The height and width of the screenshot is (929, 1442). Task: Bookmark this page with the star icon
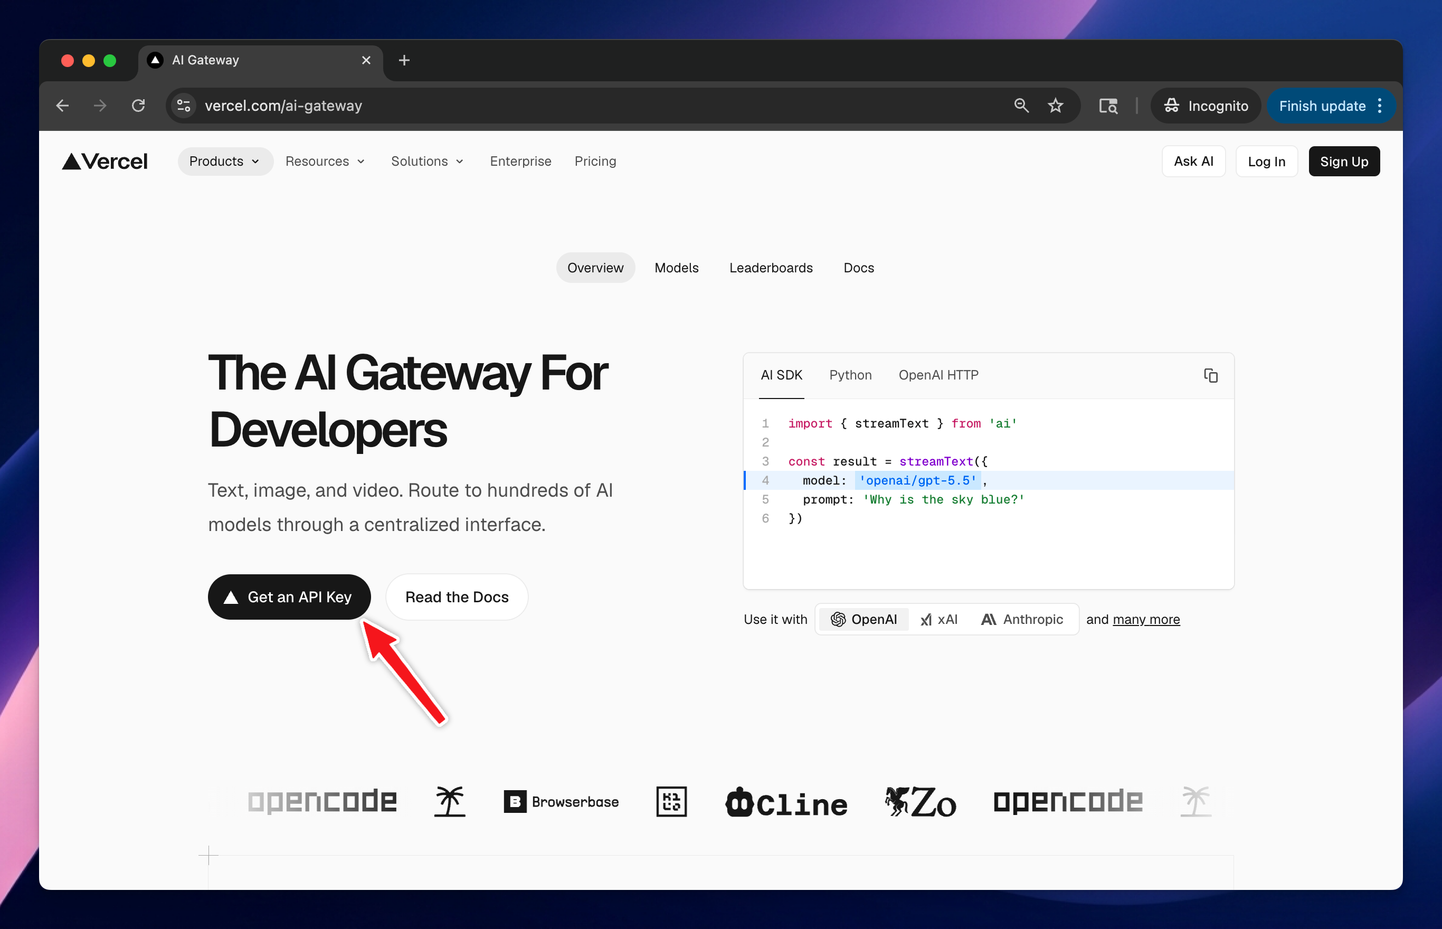pyautogui.click(x=1056, y=106)
